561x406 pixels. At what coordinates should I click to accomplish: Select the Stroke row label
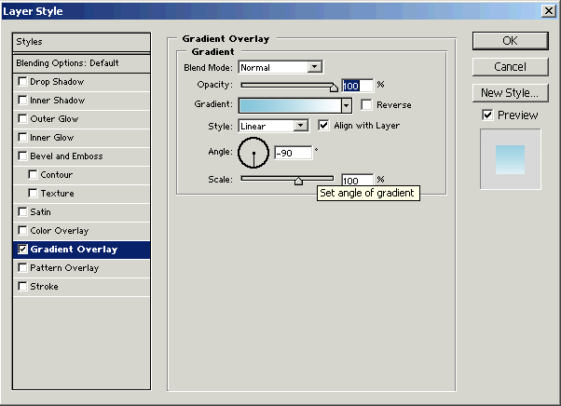pyautogui.click(x=44, y=286)
